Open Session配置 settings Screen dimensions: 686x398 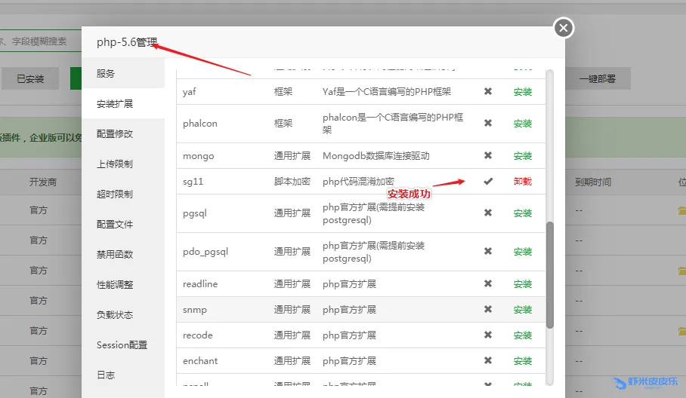[x=122, y=345]
